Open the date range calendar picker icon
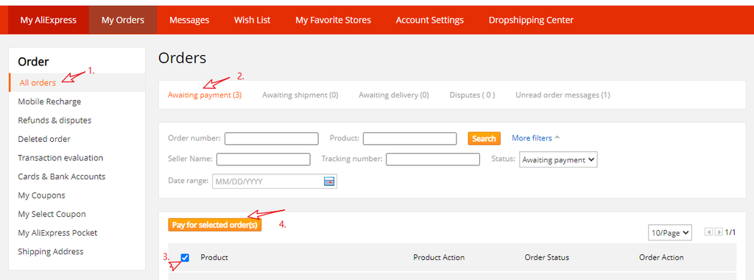The width and height of the screenshot is (754, 280). (329, 181)
